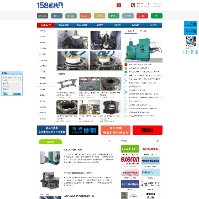
Task: Click the orange pill button in top row
Action: click(85, 16)
